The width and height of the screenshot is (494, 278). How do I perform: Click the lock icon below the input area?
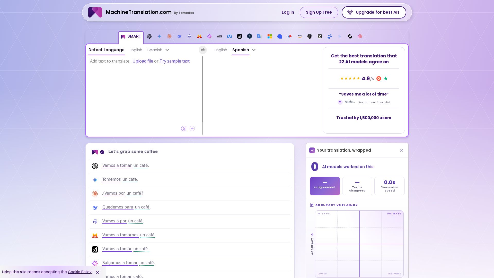coord(184,128)
